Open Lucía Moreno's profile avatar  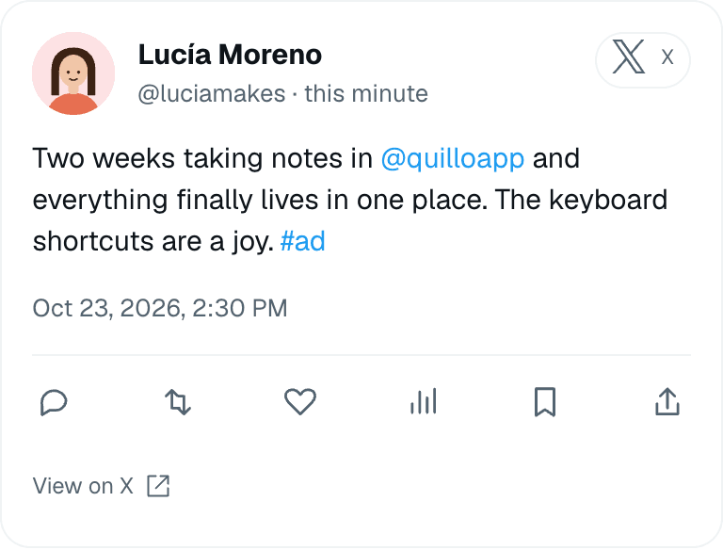point(73,73)
